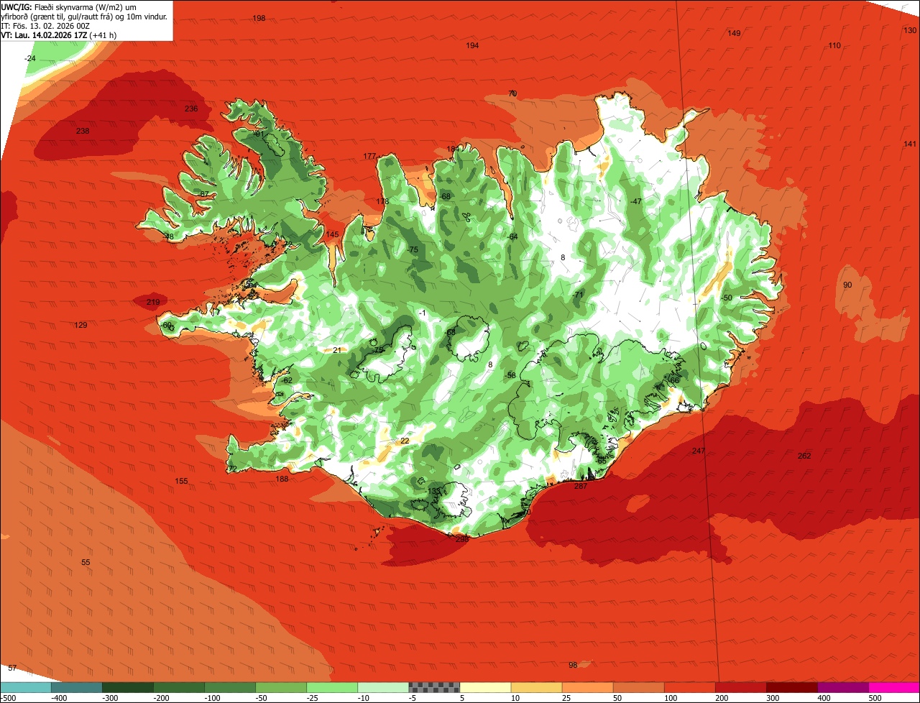
Task: Select the 'IT: Fös. 13. 02. 2026 00Z' line
Action: tap(46, 25)
